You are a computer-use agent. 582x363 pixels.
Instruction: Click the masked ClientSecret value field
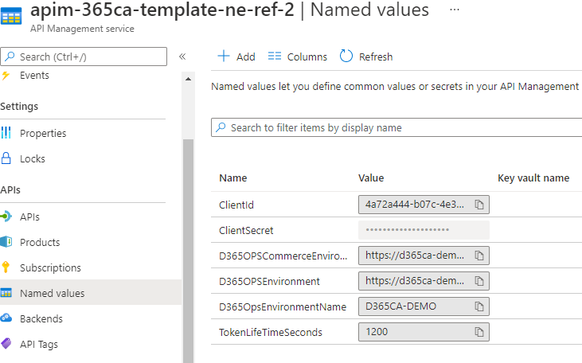424,230
